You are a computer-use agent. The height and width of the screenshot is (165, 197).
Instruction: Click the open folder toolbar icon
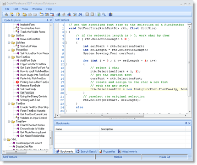24,15
